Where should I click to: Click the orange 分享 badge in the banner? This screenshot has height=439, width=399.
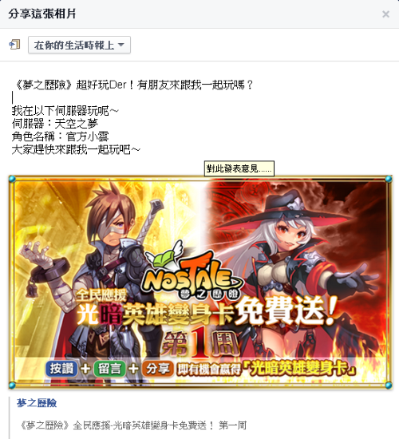coord(158,369)
